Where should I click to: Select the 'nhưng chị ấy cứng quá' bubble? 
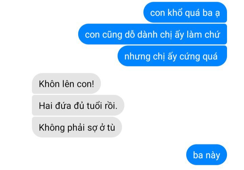pos(172,56)
